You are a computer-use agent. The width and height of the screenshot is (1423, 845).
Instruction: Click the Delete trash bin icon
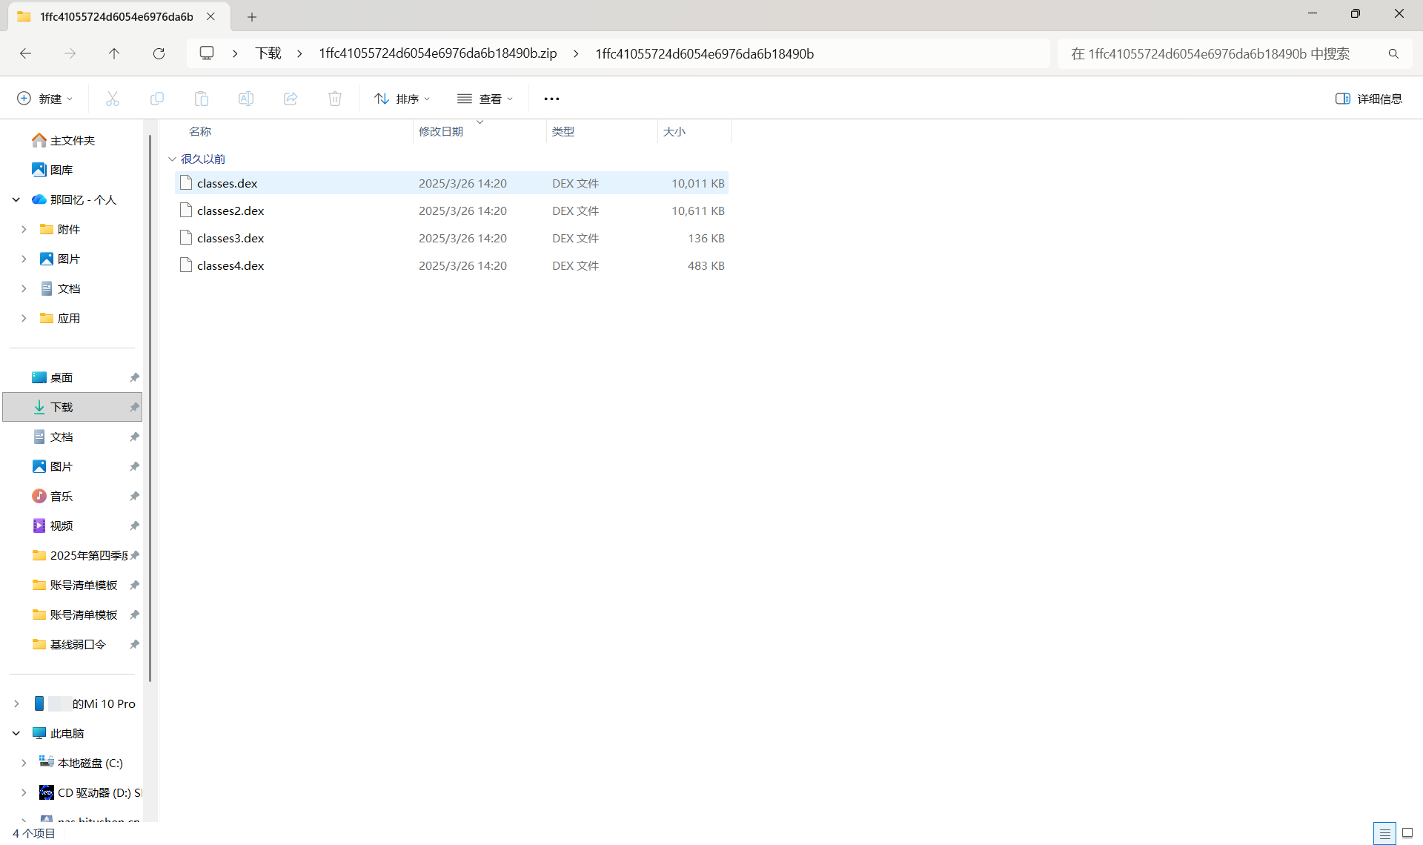(335, 99)
